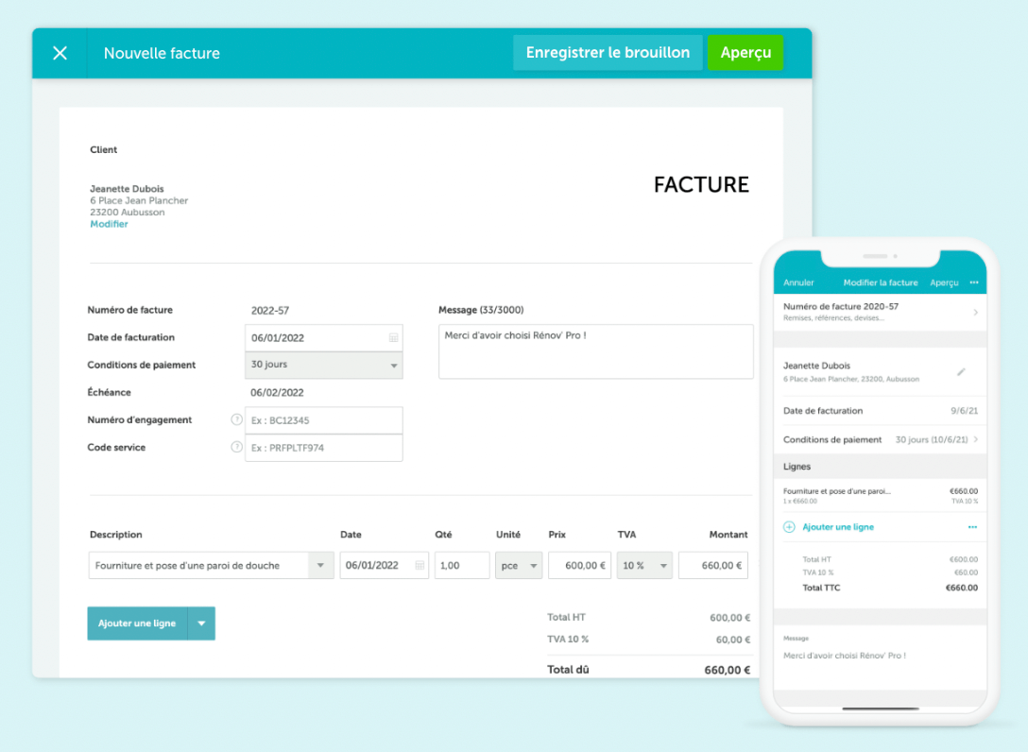Viewport: 1028px width, 752px height.
Task: Click the green Aperçu button
Action: pos(745,52)
